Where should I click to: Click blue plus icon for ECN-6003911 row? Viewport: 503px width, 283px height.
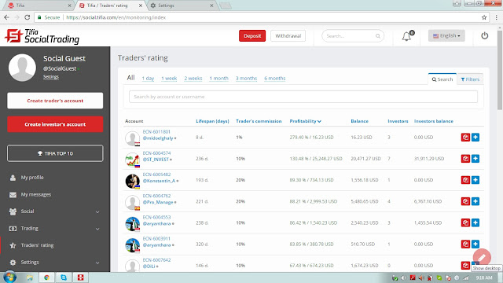point(475,244)
